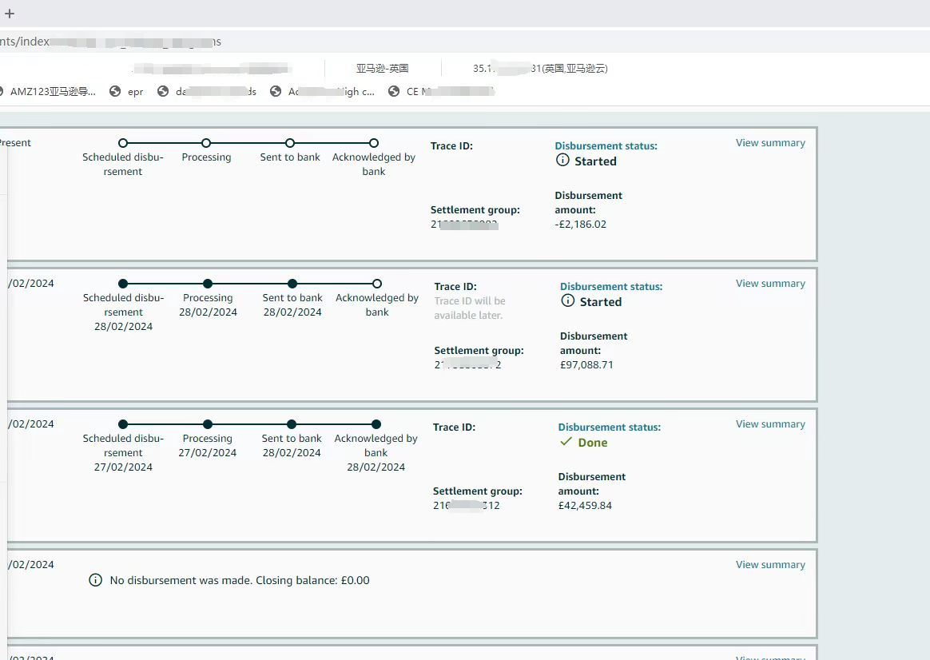Click the 28/02/2024 date under Acknowledged by bank

[376, 467]
